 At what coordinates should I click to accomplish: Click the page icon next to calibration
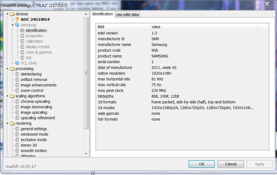tap(22, 41)
